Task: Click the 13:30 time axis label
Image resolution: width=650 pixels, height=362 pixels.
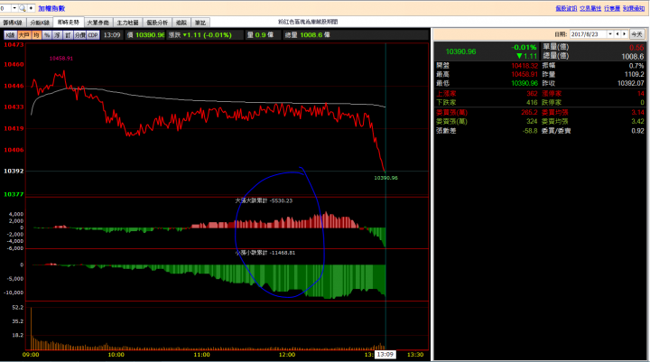Action: (x=415, y=355)
